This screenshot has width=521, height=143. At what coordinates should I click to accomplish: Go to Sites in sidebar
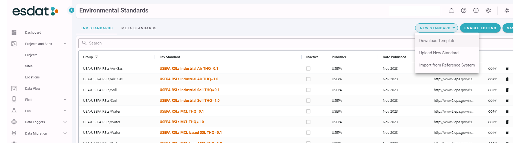point(29,66)
